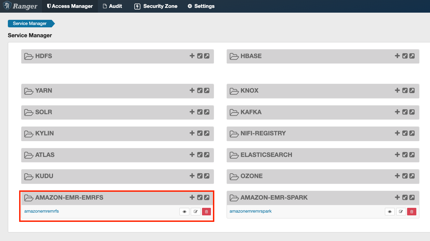
Task: Add a new OZONE service
Action: point(397,176)
